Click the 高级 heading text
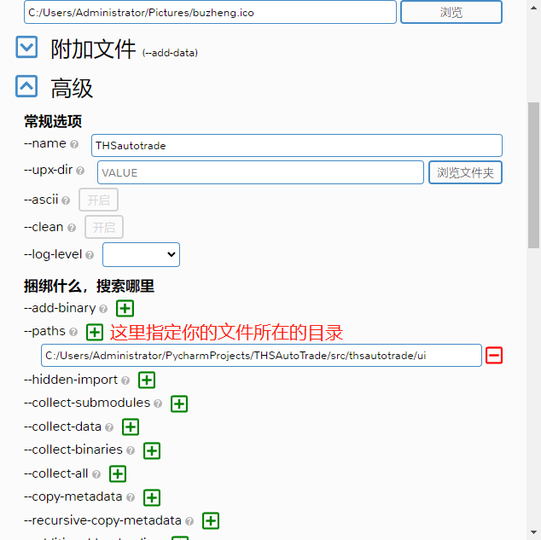The image size is (541, 540). tap(72, 88)
